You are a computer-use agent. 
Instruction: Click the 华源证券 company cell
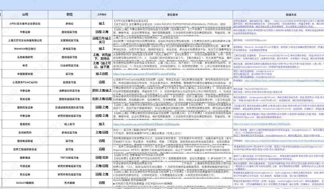[25, 166]
